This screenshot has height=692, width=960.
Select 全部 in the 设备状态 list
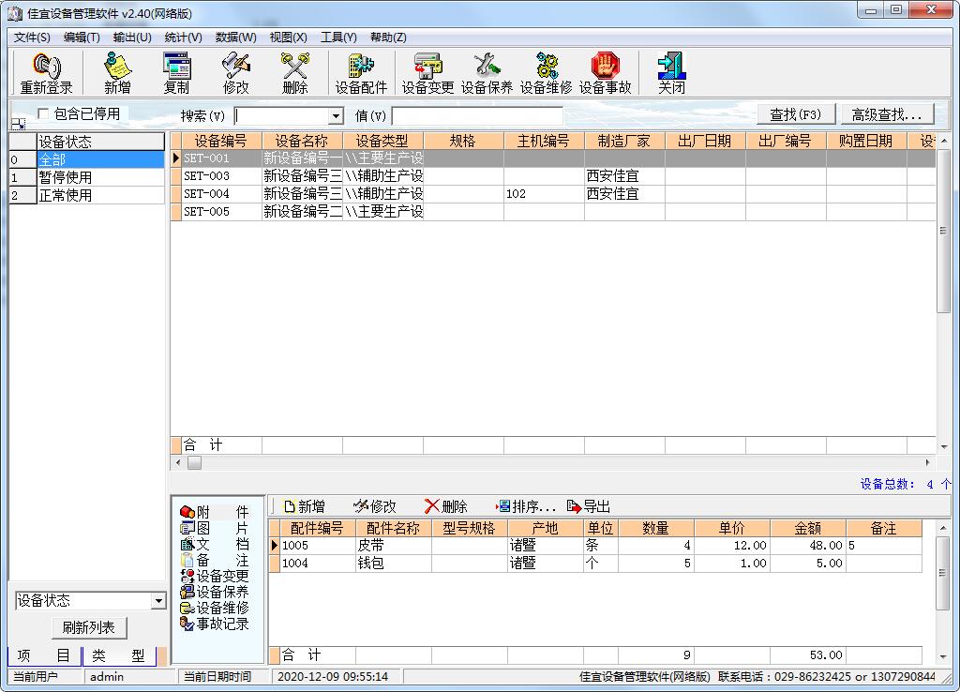(87, 159)
